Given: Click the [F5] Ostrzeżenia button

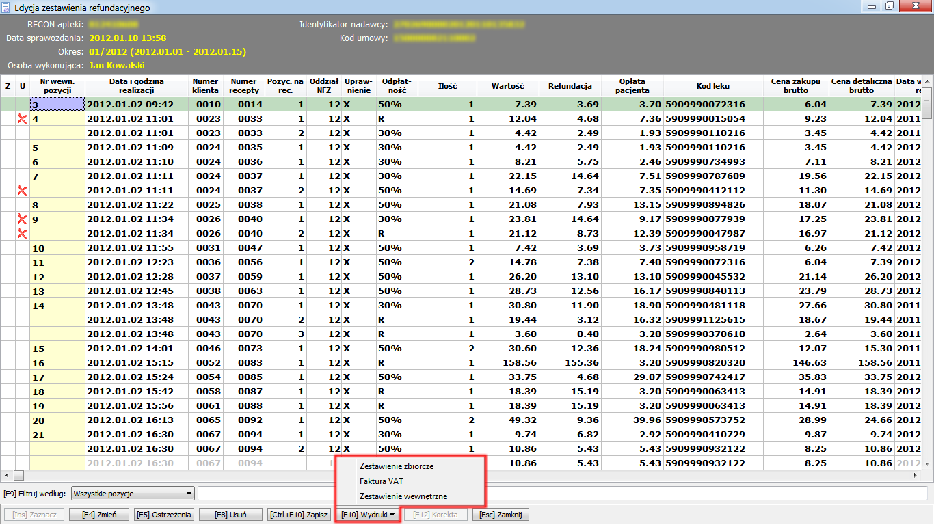Looking at the screenshot, I should (164, 515).
